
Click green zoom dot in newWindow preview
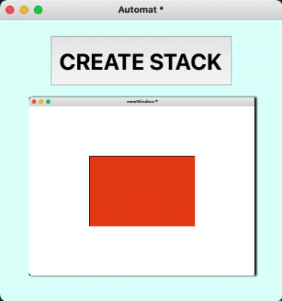point(48,102)
